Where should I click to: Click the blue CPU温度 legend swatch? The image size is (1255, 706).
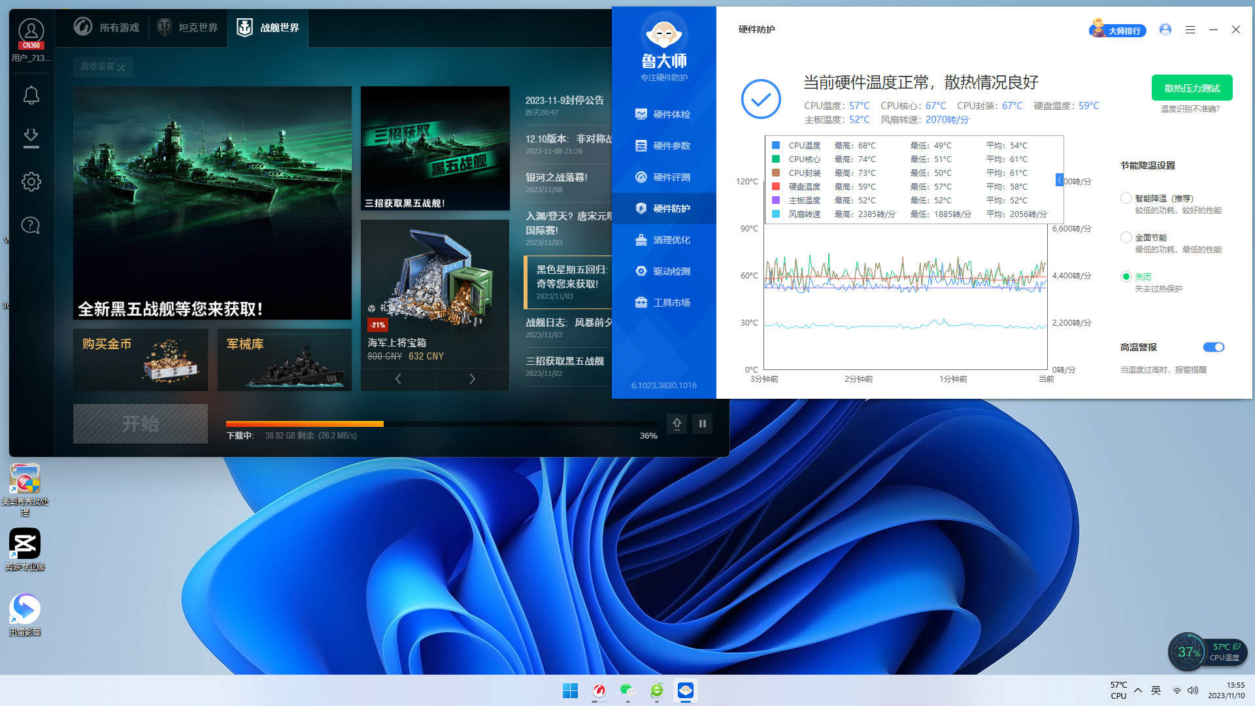776,145
